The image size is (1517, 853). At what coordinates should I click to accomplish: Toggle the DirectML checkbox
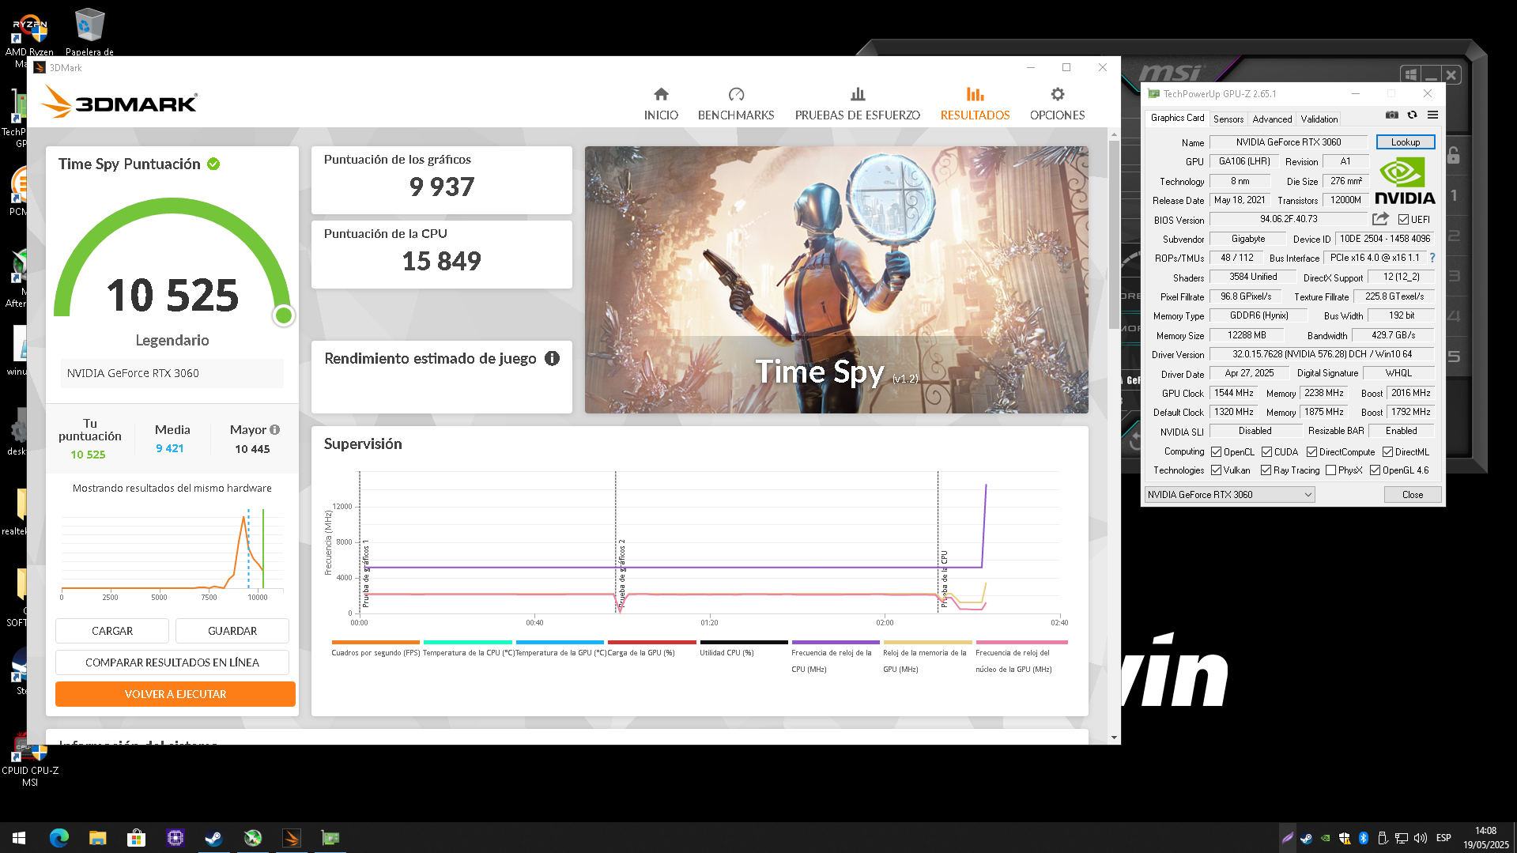(x=1387, y=452)
